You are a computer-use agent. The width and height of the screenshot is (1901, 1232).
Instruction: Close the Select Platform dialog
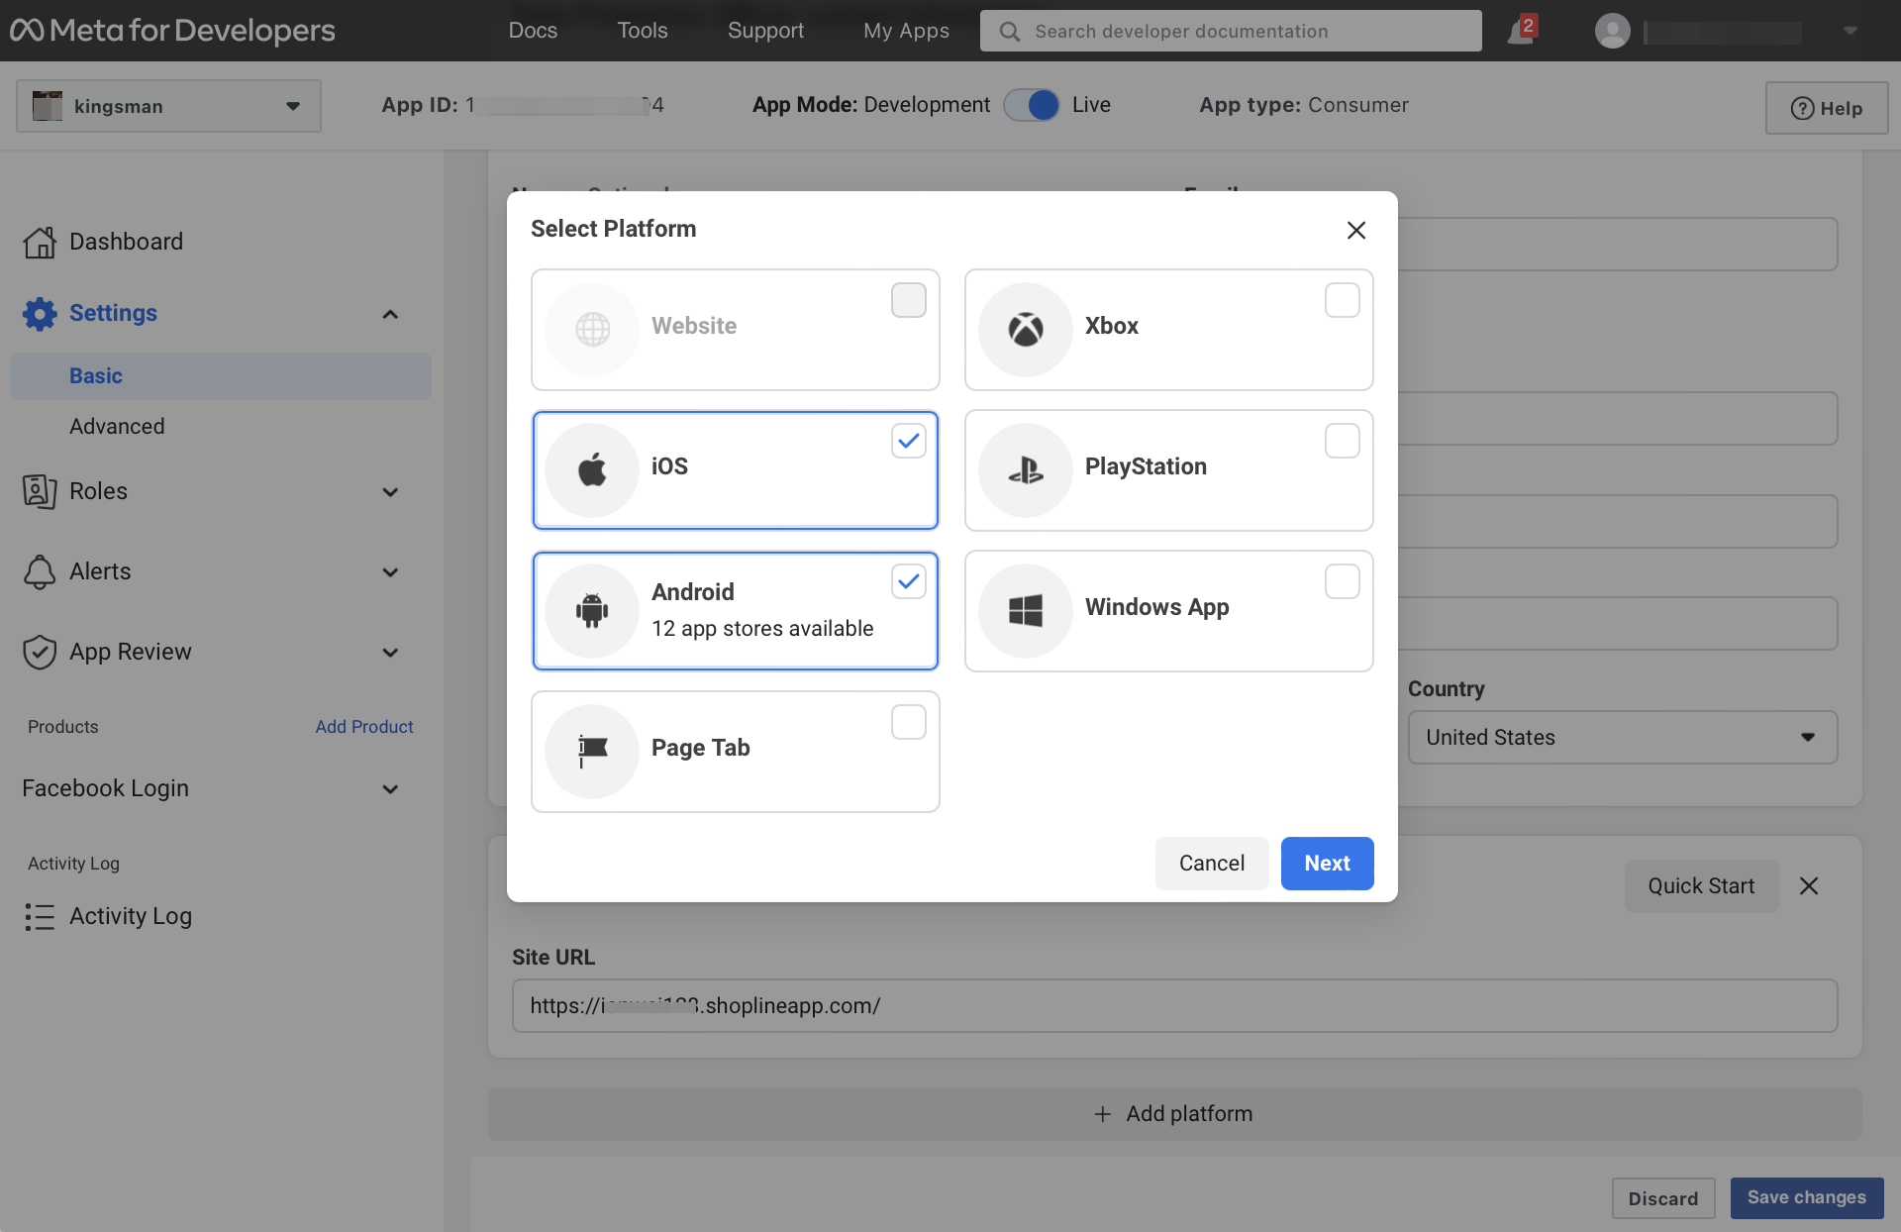tap(1356, 230)
